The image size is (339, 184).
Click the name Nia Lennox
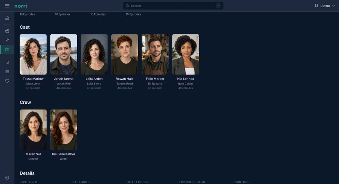(185, 79)
